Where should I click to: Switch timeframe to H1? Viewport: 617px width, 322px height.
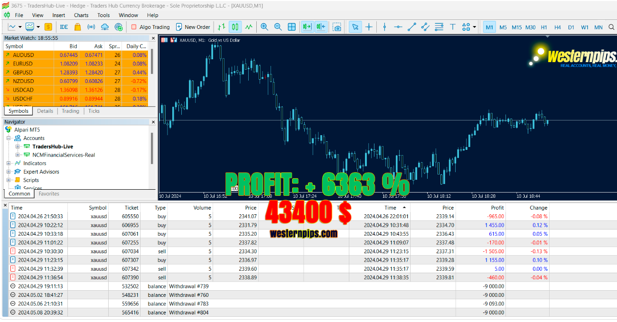(x=544, y=27)
